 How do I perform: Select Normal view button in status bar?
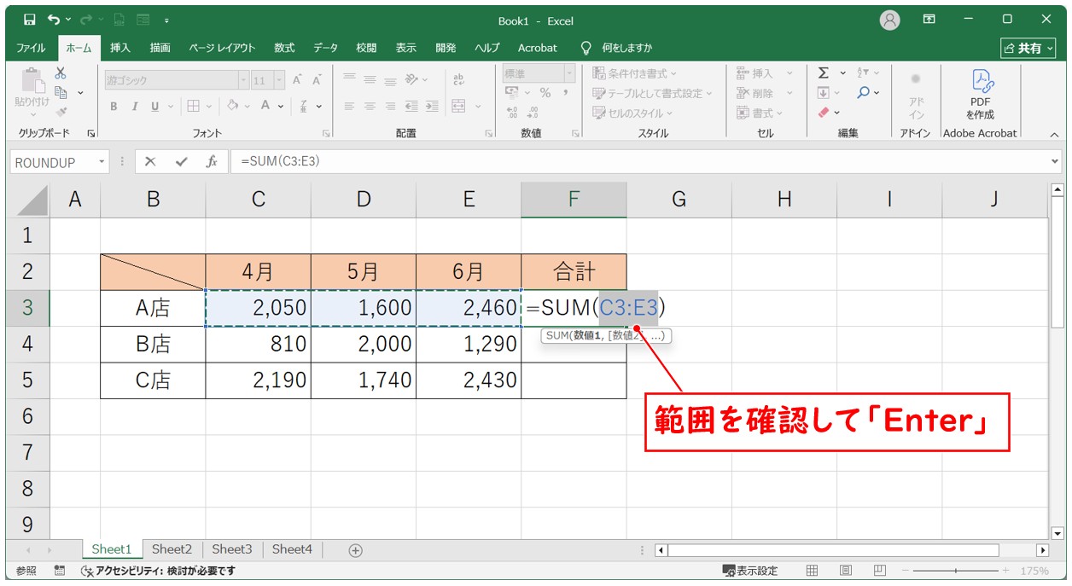(x=813, y=571)
